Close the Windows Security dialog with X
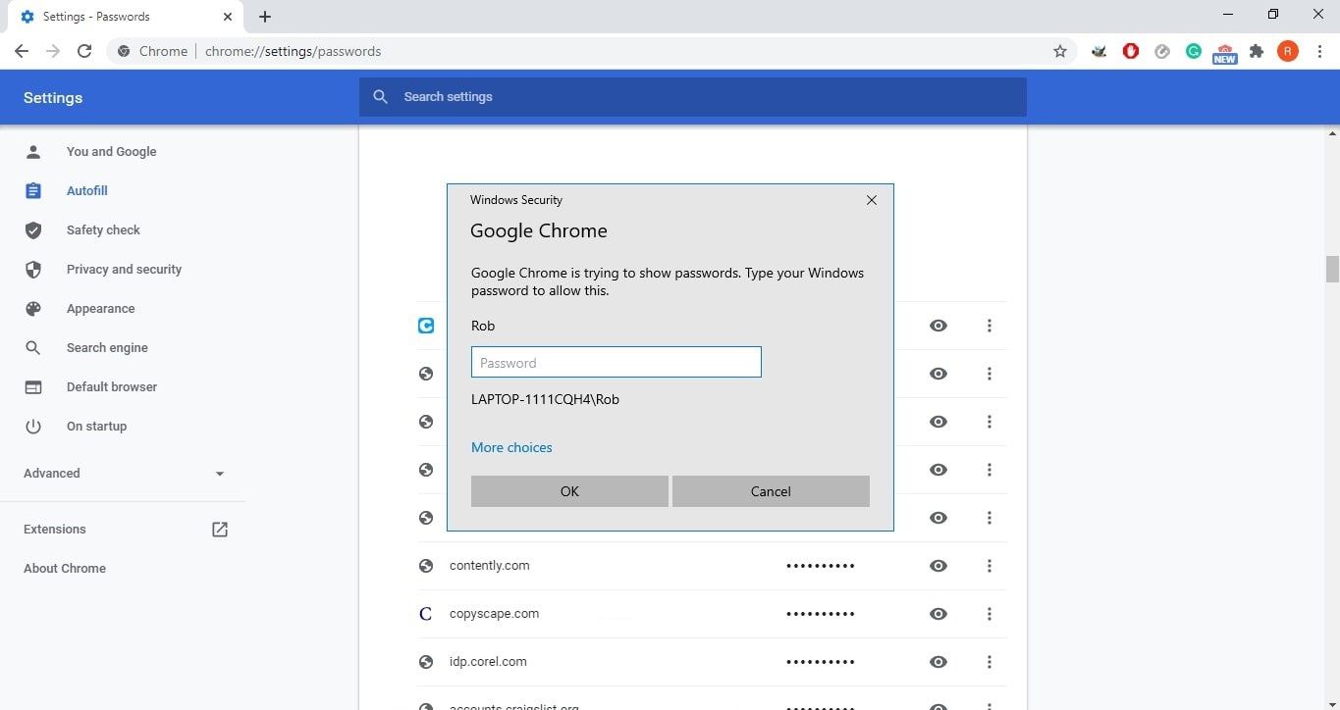The height and width of the screenshot is (710, 1340). (x=872, y=200)
